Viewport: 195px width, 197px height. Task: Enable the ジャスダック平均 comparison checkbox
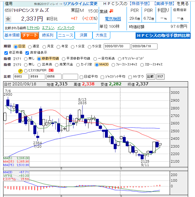coord(102,77)
